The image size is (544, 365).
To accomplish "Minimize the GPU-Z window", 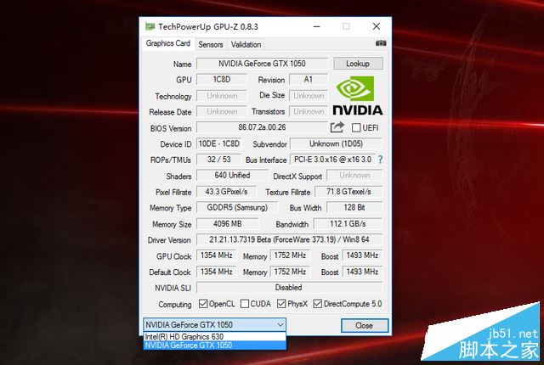I will [316, 26].
